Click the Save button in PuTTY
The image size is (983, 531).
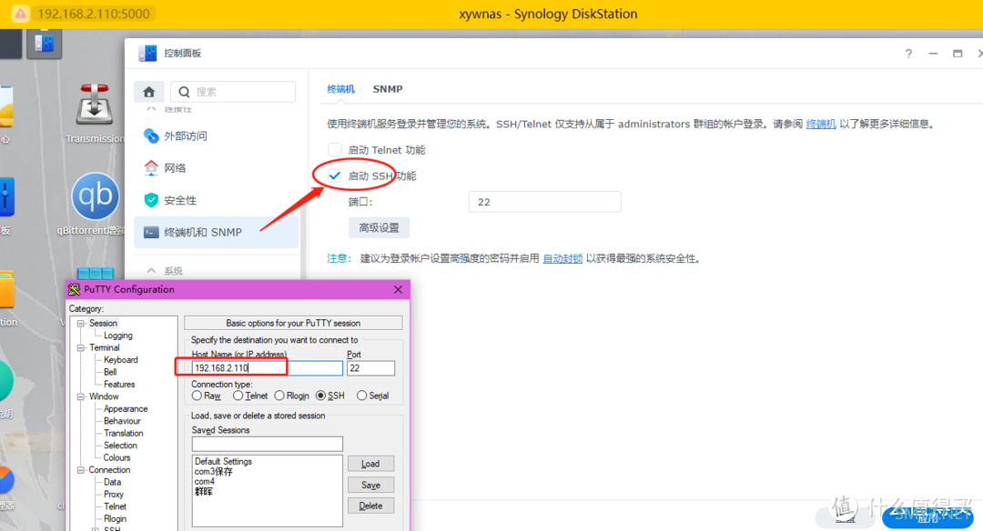(370, 485)
